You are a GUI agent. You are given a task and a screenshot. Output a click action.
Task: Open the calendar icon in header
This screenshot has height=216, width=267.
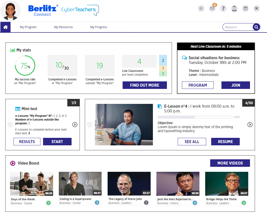pos(245,8)
